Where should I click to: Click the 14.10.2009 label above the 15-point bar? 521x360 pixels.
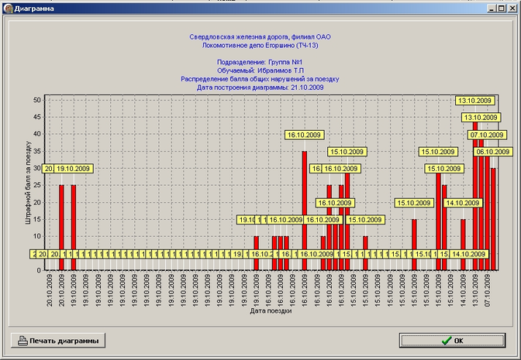tap(464, 203)
